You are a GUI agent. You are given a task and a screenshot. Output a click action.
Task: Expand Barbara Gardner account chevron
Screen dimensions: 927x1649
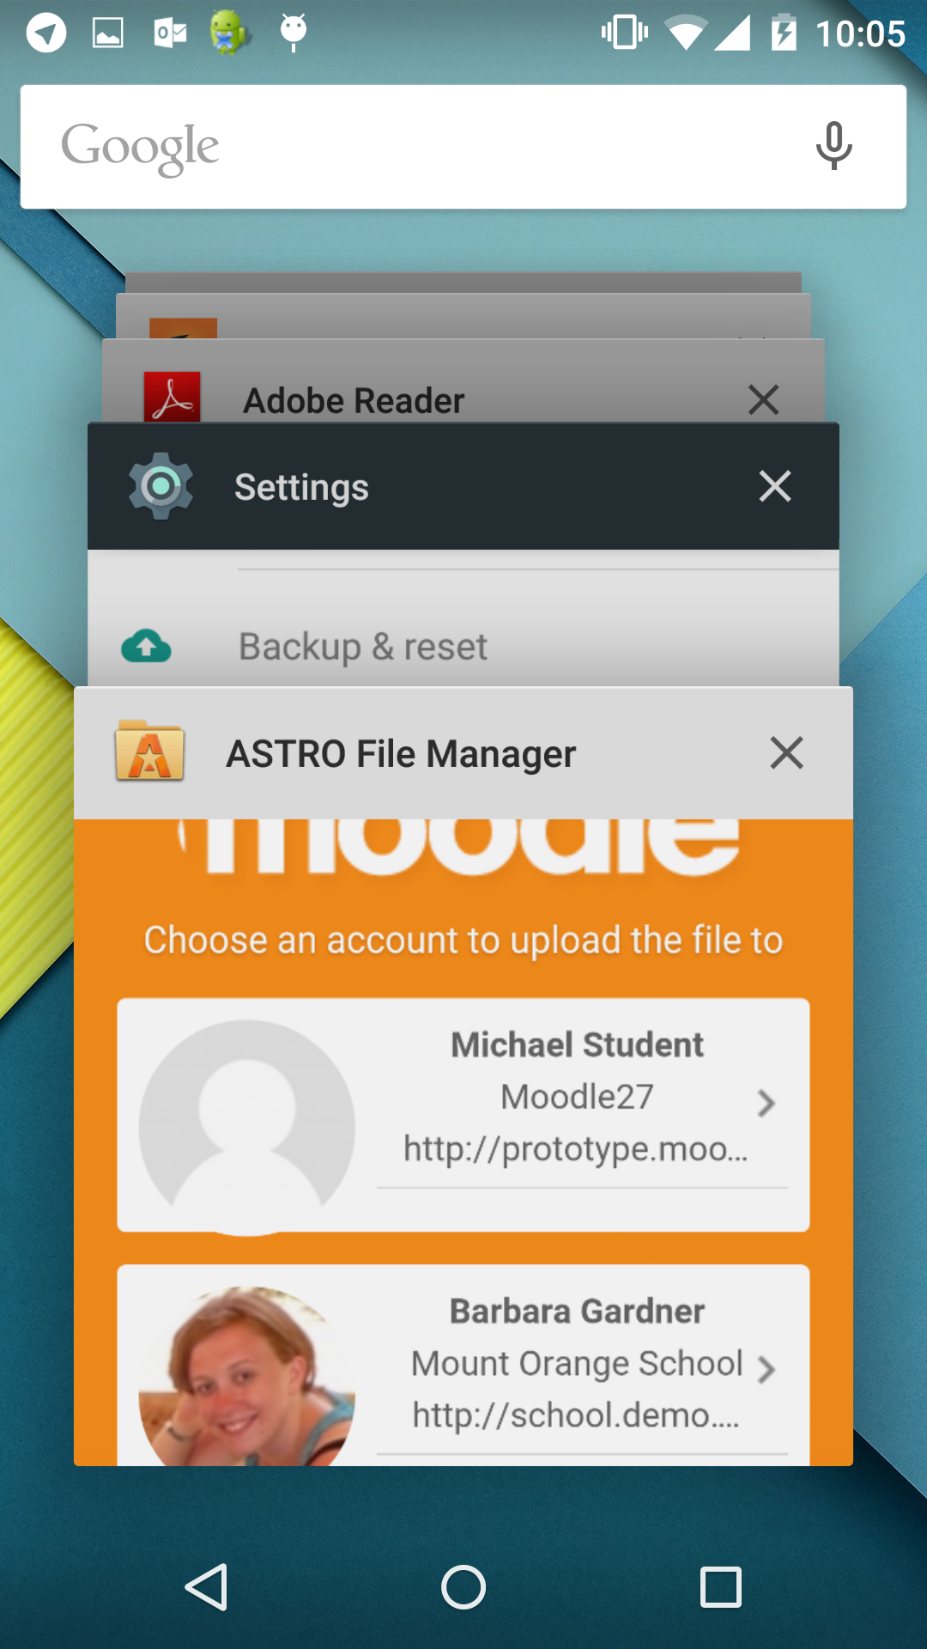766,1368
